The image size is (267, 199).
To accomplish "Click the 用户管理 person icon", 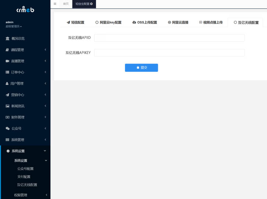I will click(x=7, y=83).
